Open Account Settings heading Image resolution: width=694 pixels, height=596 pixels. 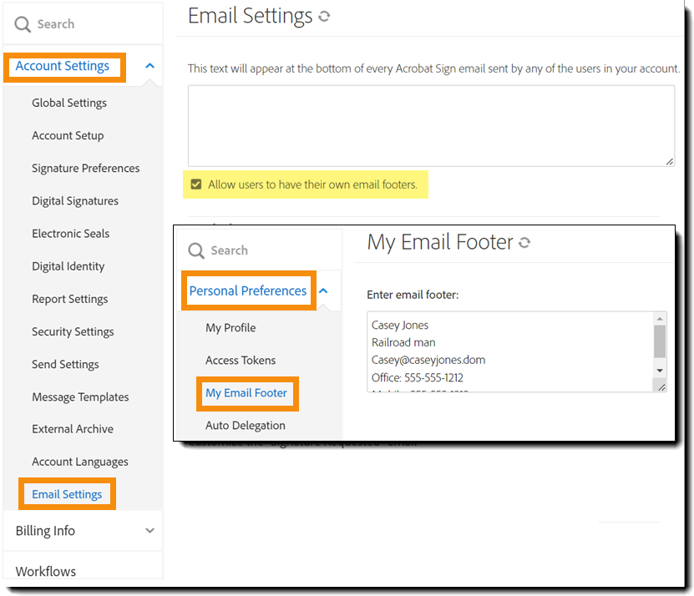click(x=63, y=66)
